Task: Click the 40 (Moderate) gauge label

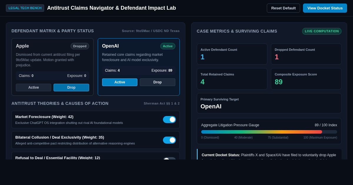Action: pyautogui.click(x=244, y=138)
